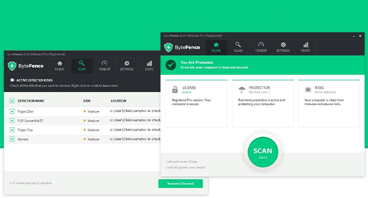Click the back window's title bar text

coord(36,54)
